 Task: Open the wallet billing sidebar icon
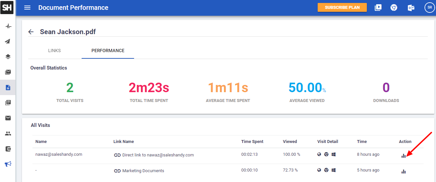tap(8, 149)
